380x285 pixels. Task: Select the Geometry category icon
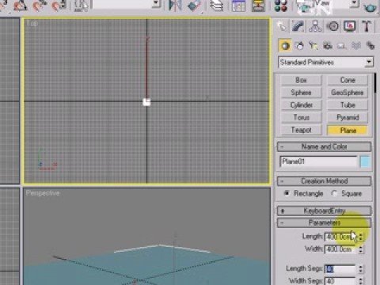(285, 46)
